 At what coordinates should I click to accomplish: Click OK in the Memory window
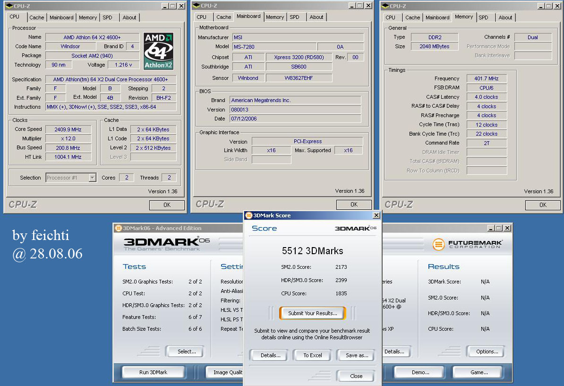(x=543, y=205)
